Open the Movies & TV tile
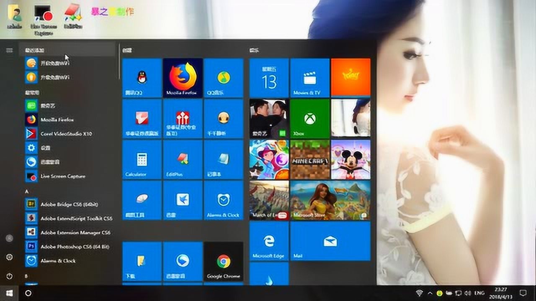The image size is (536, 301). [310, 78]
